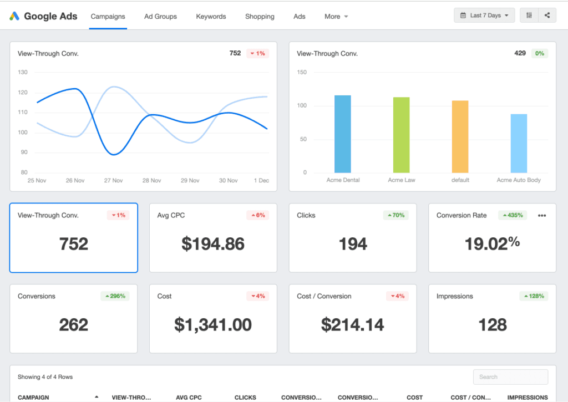The height and width of the screenshot is (402, 568).
Task: Toggle the Conversions metric card
Action: tap(73, 319)
